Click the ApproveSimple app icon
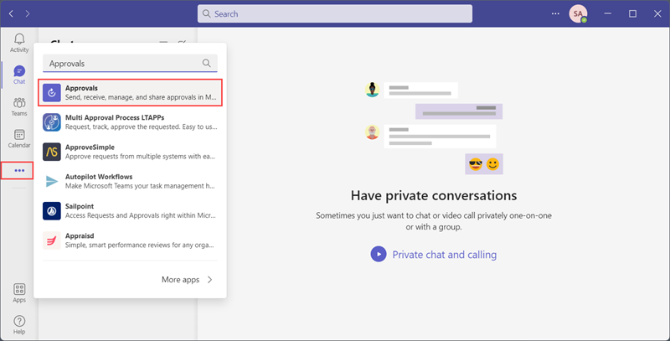Screen dimensions: 670x341 point(52,152)
